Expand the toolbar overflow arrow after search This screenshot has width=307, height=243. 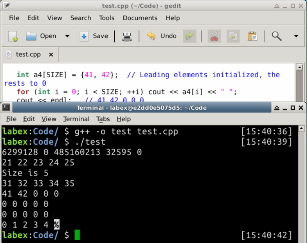tap(296, 36)
